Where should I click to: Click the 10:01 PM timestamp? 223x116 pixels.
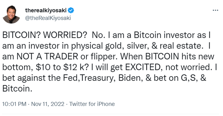tap(14, 104)
